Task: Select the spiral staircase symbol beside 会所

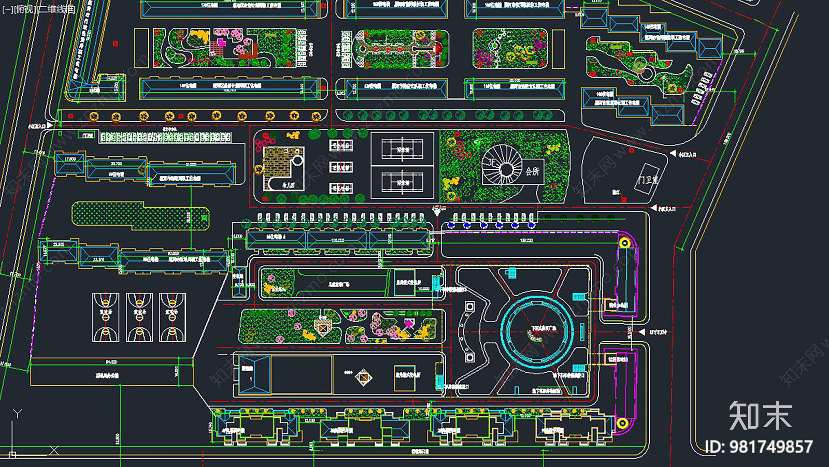Action: click(x=503, y=166)
